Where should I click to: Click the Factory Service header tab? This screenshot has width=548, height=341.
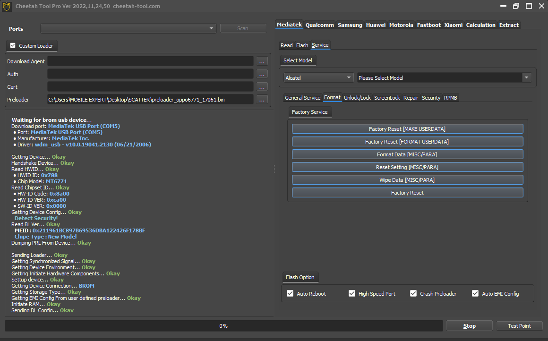[x=309, y=112]
